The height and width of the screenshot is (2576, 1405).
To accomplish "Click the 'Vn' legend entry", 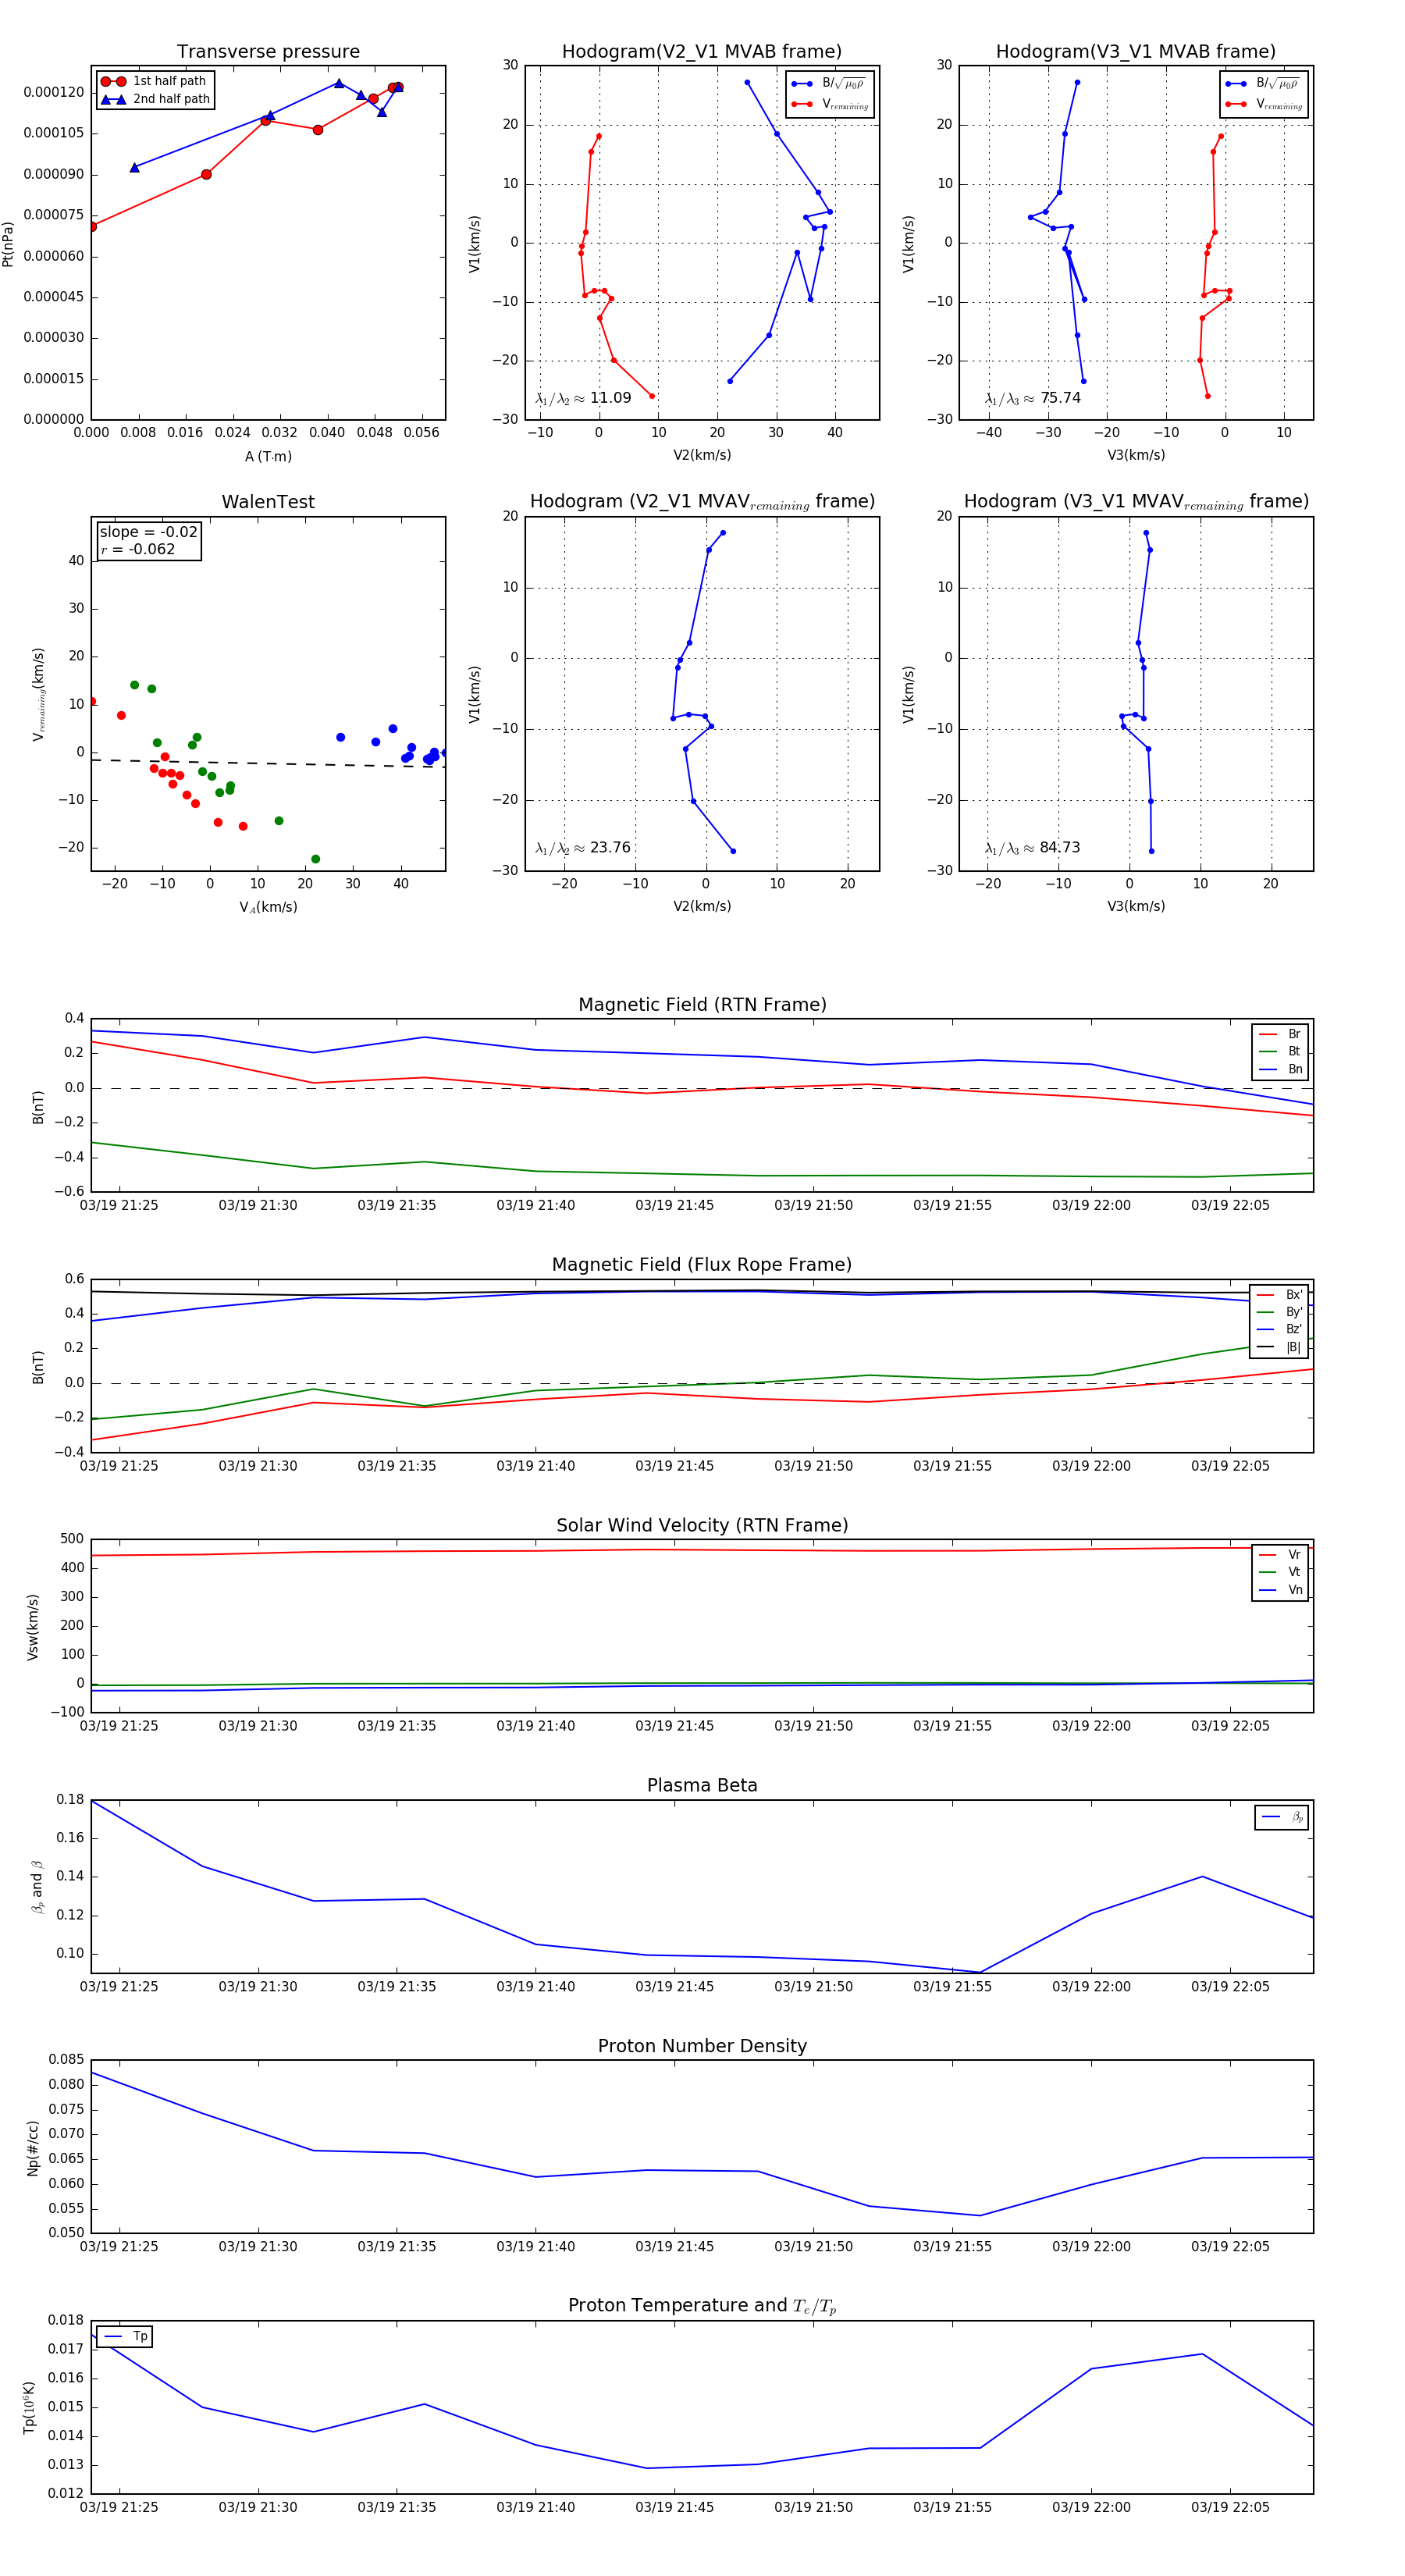I will pyautogui.click(x=1280, y=1589).
